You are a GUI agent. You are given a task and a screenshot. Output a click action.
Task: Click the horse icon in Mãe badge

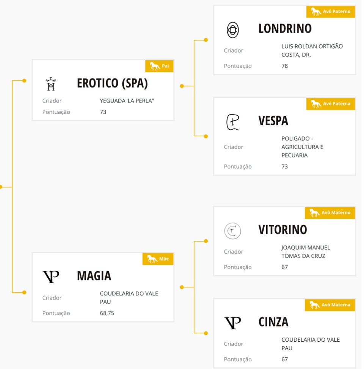pos(152,259)
